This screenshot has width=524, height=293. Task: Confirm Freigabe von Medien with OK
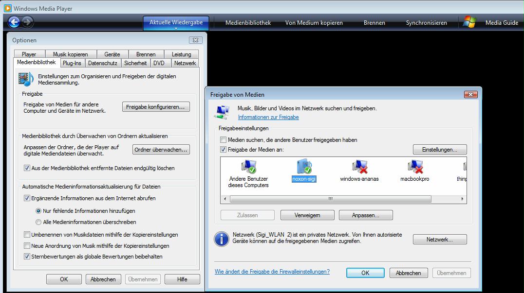pyautogui.click(x=365, y=273)
